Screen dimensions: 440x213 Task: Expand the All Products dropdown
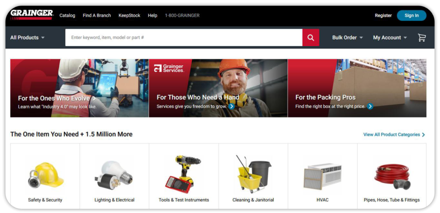(x=27, y=37)
